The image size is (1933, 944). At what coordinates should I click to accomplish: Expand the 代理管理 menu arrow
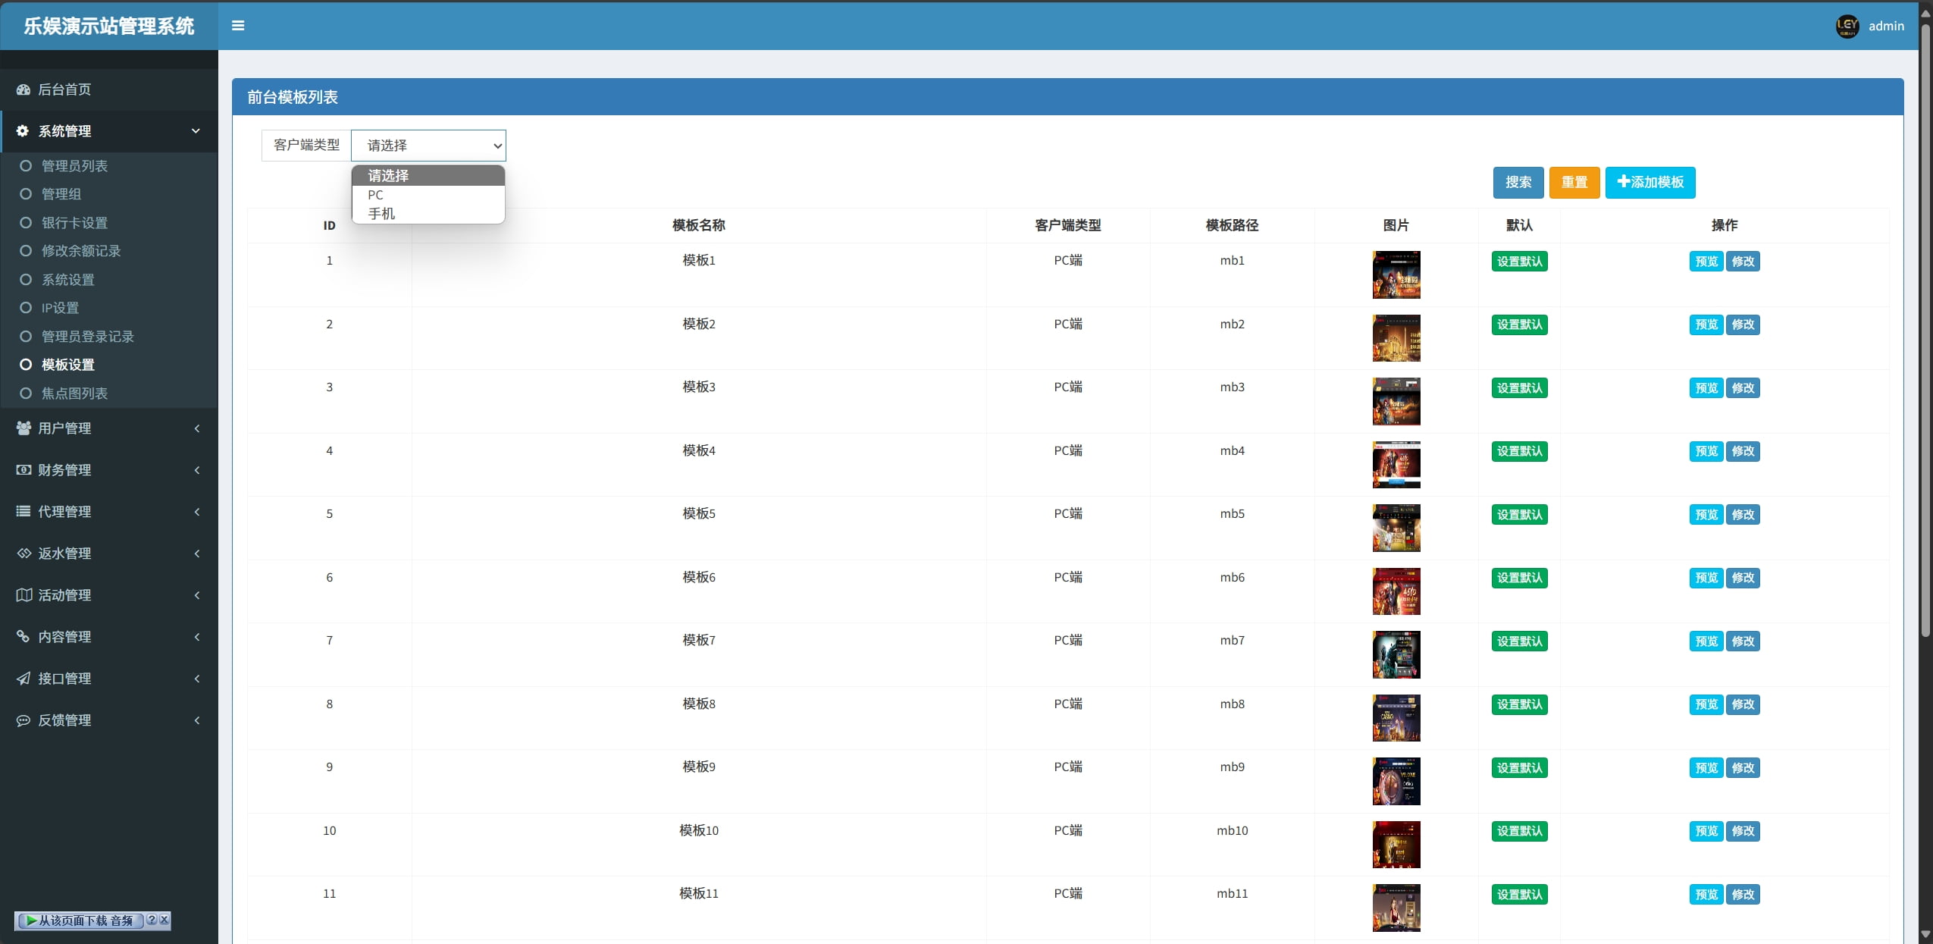pyautogui.click(x=197, y=512)
